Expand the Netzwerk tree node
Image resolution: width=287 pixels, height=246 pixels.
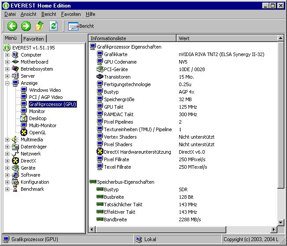click(7, 154)
